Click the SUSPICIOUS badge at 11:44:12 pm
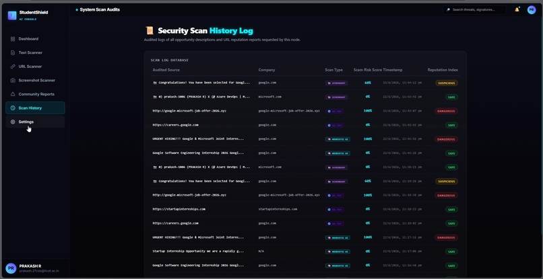This screenshot has width=543, height=279. click(x=447, y=83)
